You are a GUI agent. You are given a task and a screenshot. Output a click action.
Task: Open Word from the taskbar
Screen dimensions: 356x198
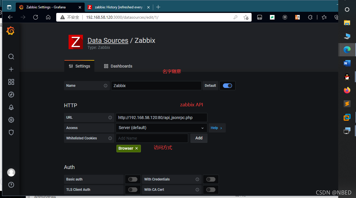[347, 63]
